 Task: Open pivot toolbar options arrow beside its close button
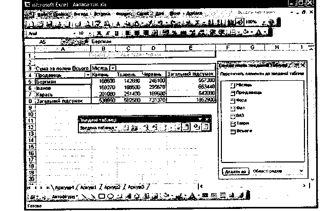(x=200, y=120)
